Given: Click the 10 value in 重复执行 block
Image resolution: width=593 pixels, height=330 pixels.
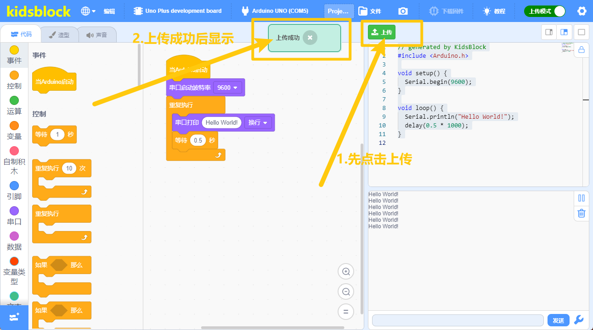Looking at the screenshot, I should pos(69,169).
